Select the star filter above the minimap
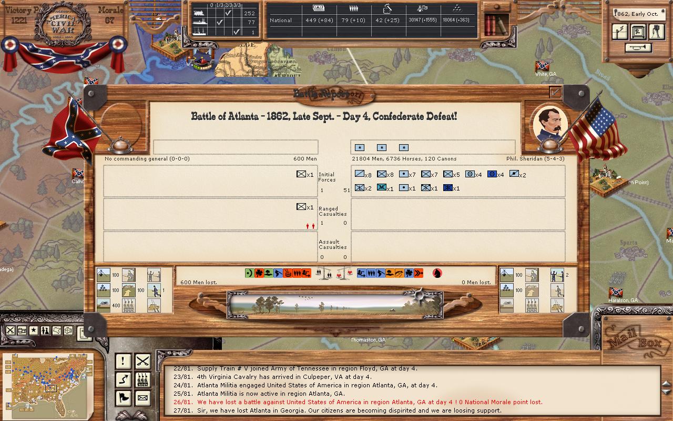The image size is (673, 421). coord(33,330)
